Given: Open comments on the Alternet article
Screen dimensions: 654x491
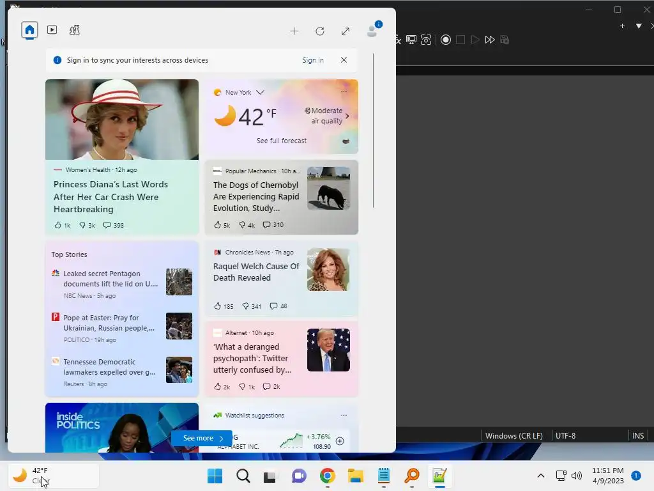Looking at the screenshot, I should [x=271, y=387].
